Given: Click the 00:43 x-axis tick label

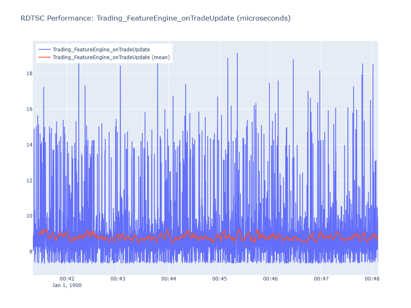Looking at the screenshot, I should (118, 279).
